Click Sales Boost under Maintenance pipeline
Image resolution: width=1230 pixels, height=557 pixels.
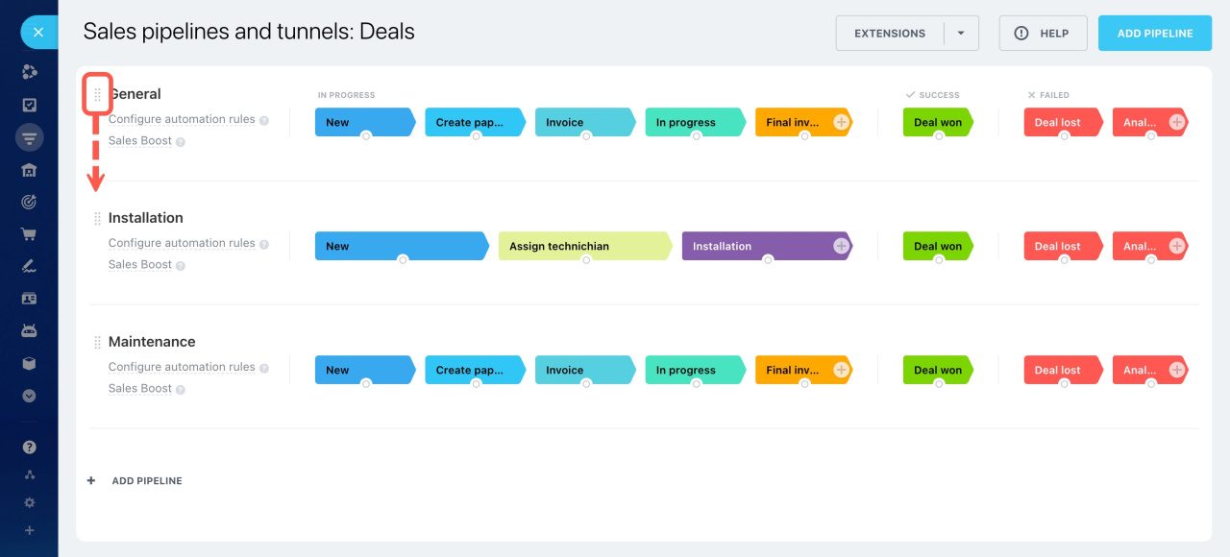(140, 388)
